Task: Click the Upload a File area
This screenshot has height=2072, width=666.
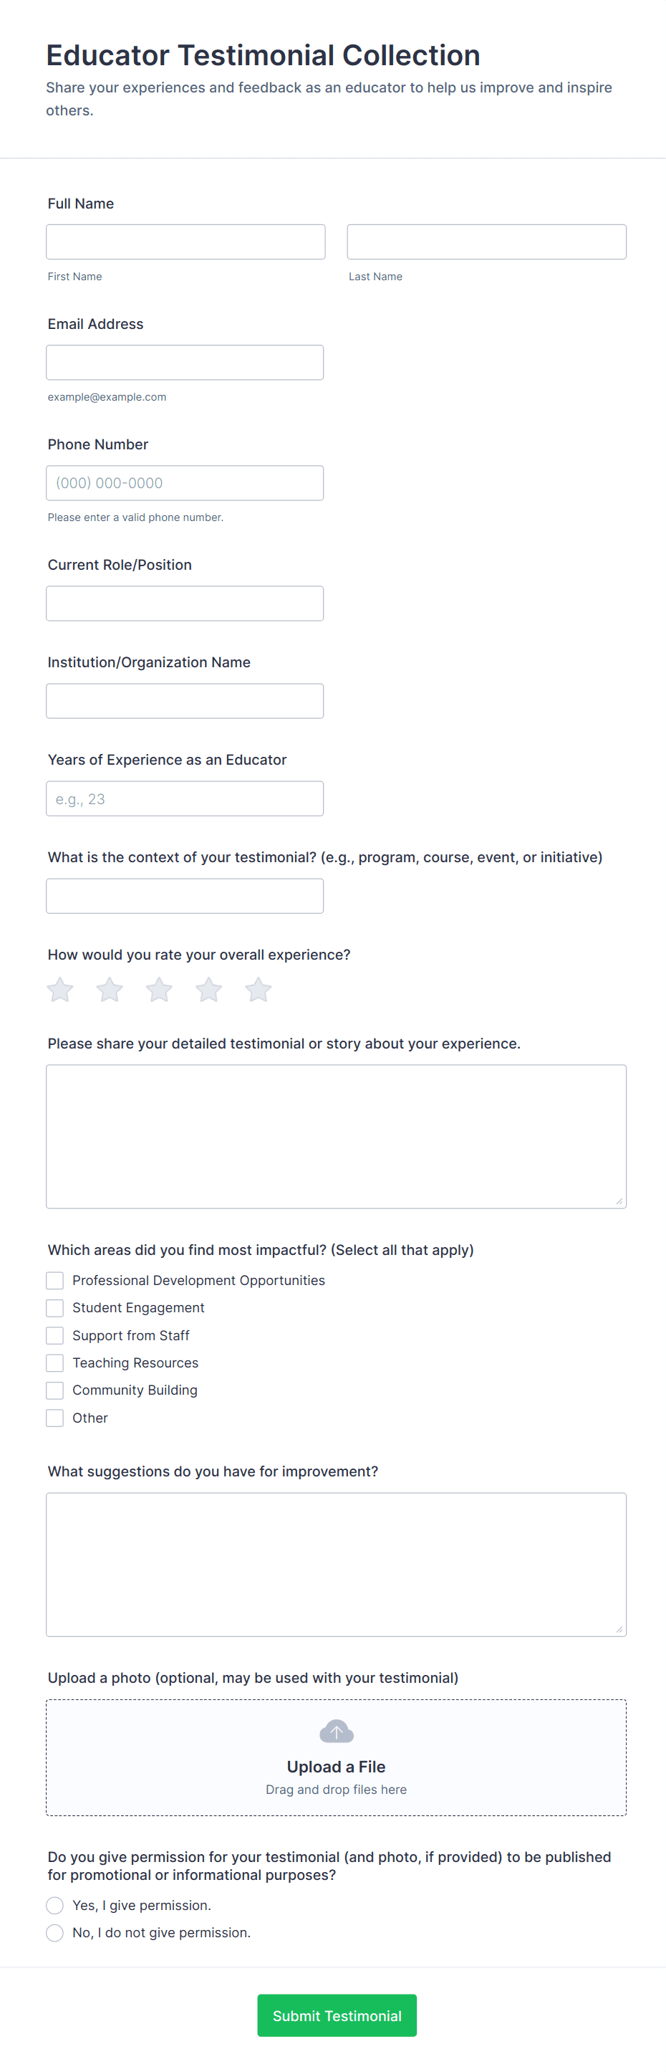Action: (x=336, y=1757)
